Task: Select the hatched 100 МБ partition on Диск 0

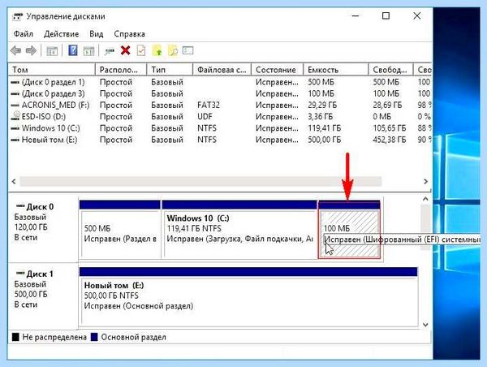Action: [349, 229]
